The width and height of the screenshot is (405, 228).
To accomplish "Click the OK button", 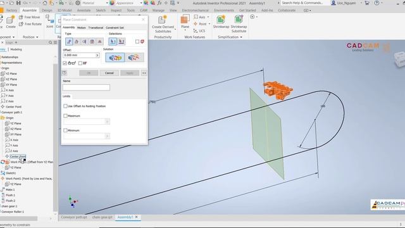I will click(89, 73).
